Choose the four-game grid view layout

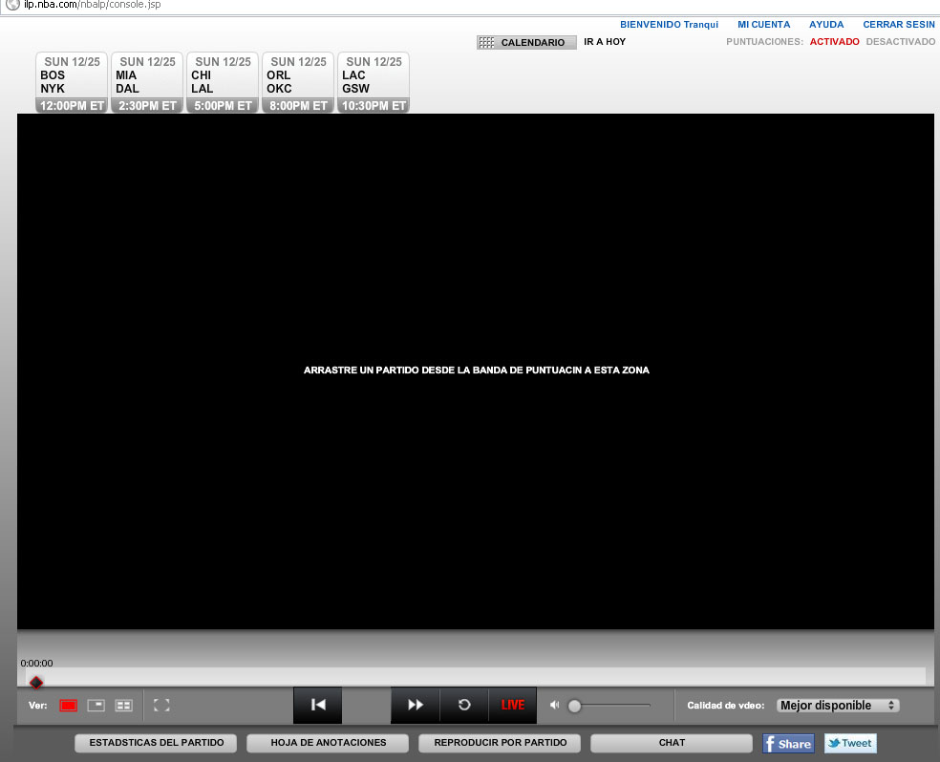(123, 705)
